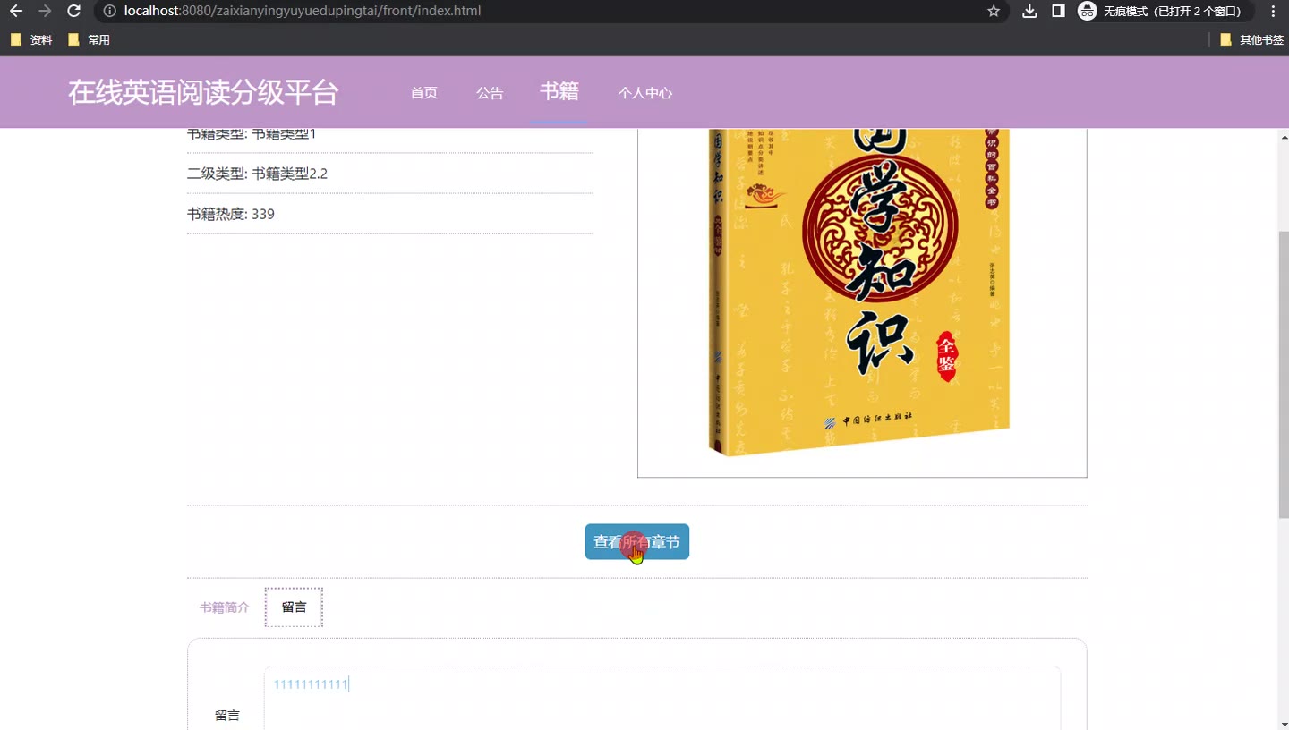Bookmark this page with the star icon

[x=994, y=11]
